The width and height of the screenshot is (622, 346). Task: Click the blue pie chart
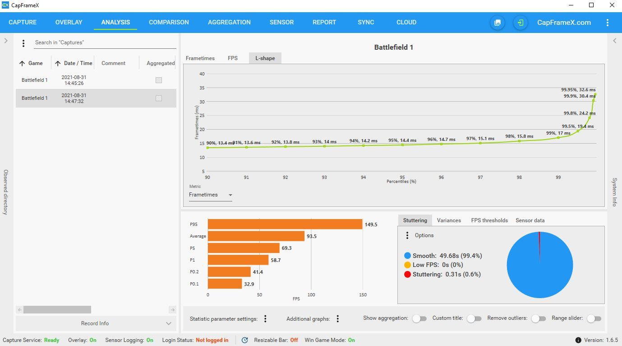click(x=540, y=265)
